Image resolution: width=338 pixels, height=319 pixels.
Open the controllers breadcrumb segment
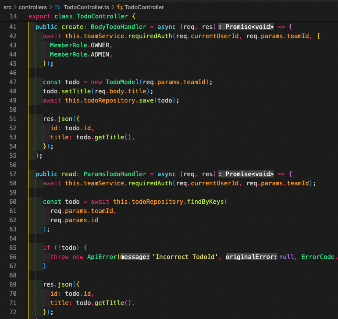[33, 7]
